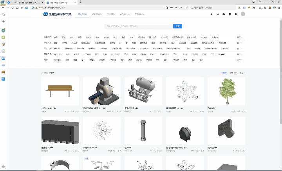The image size is (282, 171).
Task: Select the RFA族库 navigation tab
Action: point(81,14)
